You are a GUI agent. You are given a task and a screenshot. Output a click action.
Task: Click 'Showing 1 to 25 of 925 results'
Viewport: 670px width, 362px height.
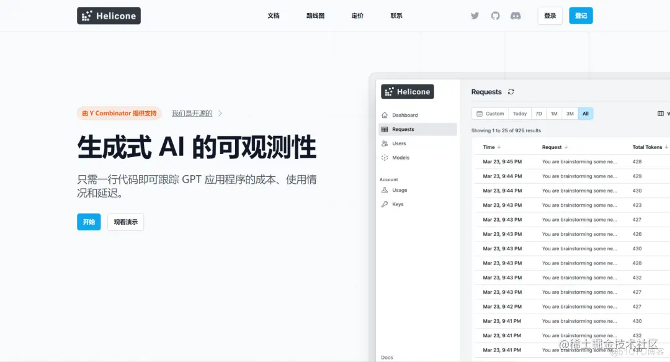[x=506, y=130]
